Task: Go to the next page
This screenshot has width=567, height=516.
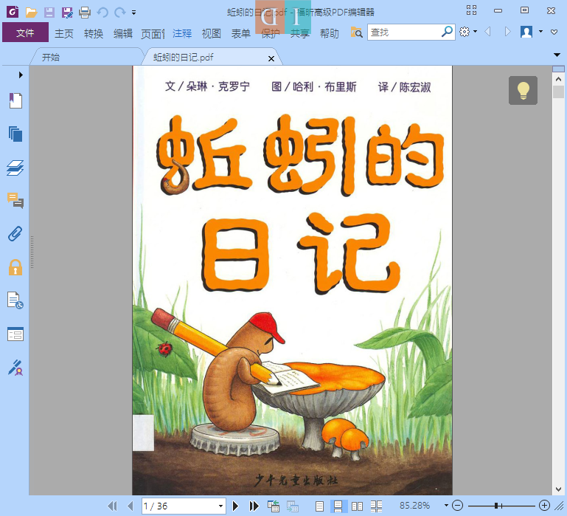Action: [x=235, y=506]
